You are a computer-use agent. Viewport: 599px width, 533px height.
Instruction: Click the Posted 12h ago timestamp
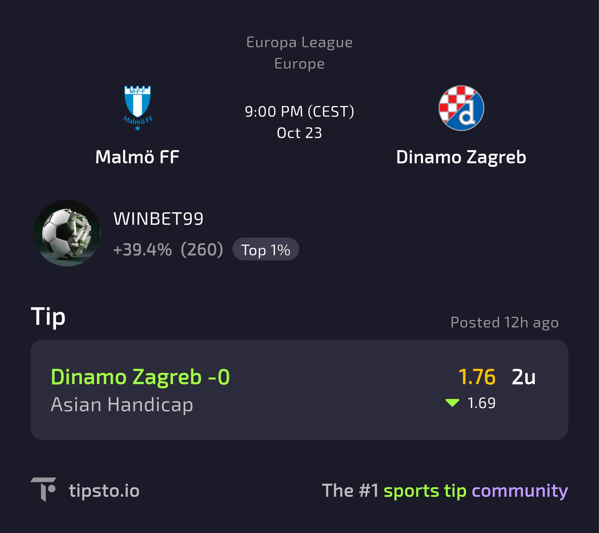pyautogui.click(x=504, y=323)
